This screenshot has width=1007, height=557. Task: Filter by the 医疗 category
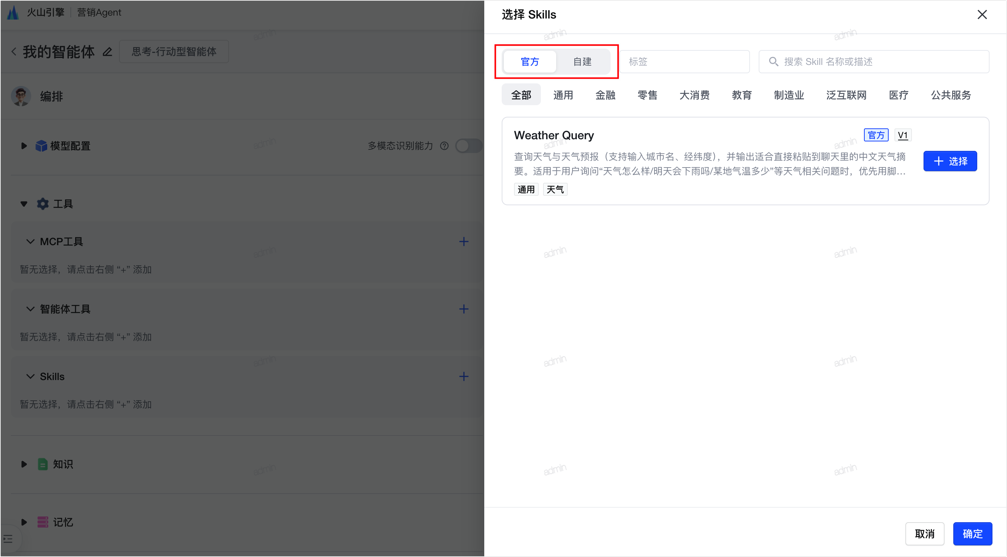(x=898, y=95)
